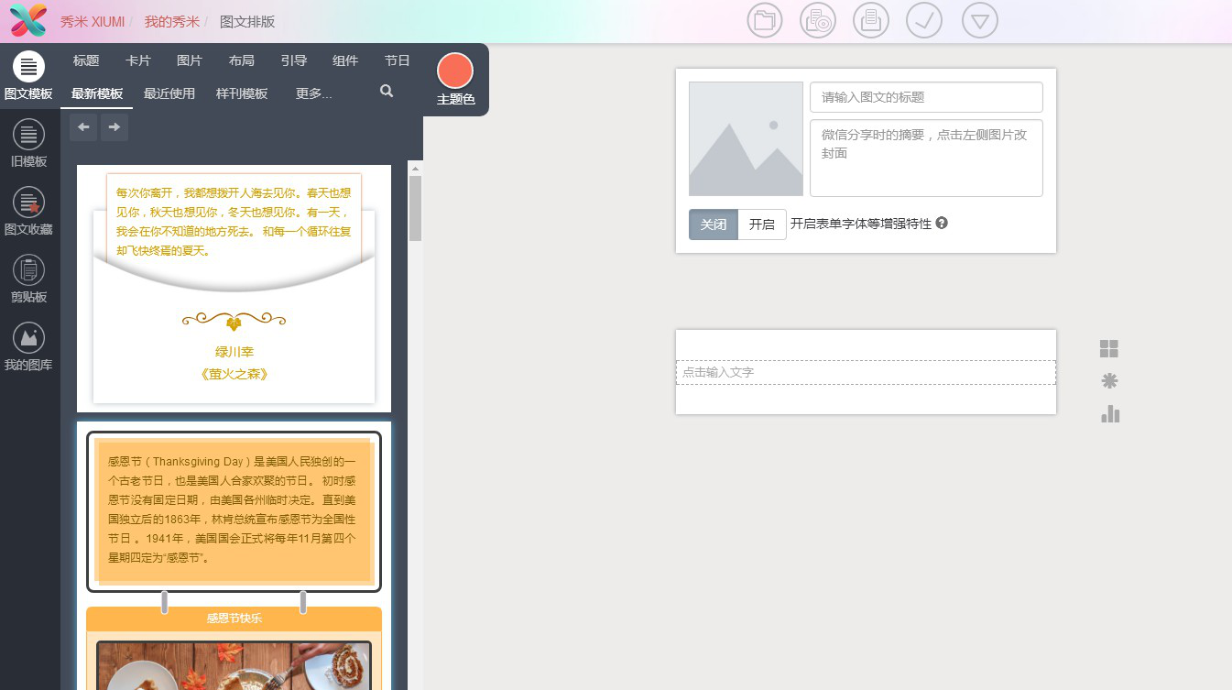Click the template list scrollbar thumb
The width and height of the screenshot is (1232, 690).
point(415,208)
